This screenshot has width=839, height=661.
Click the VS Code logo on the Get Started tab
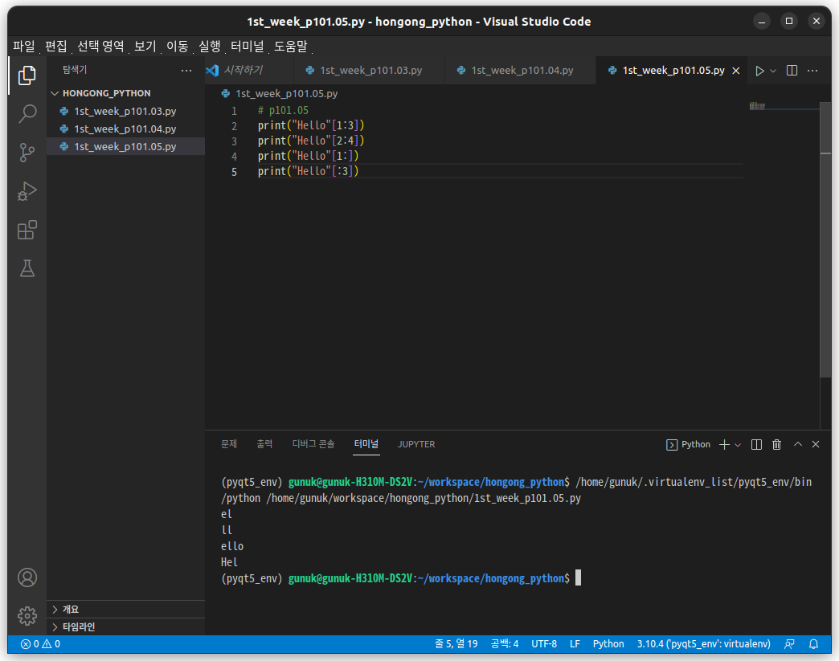(x=212, y=70)
